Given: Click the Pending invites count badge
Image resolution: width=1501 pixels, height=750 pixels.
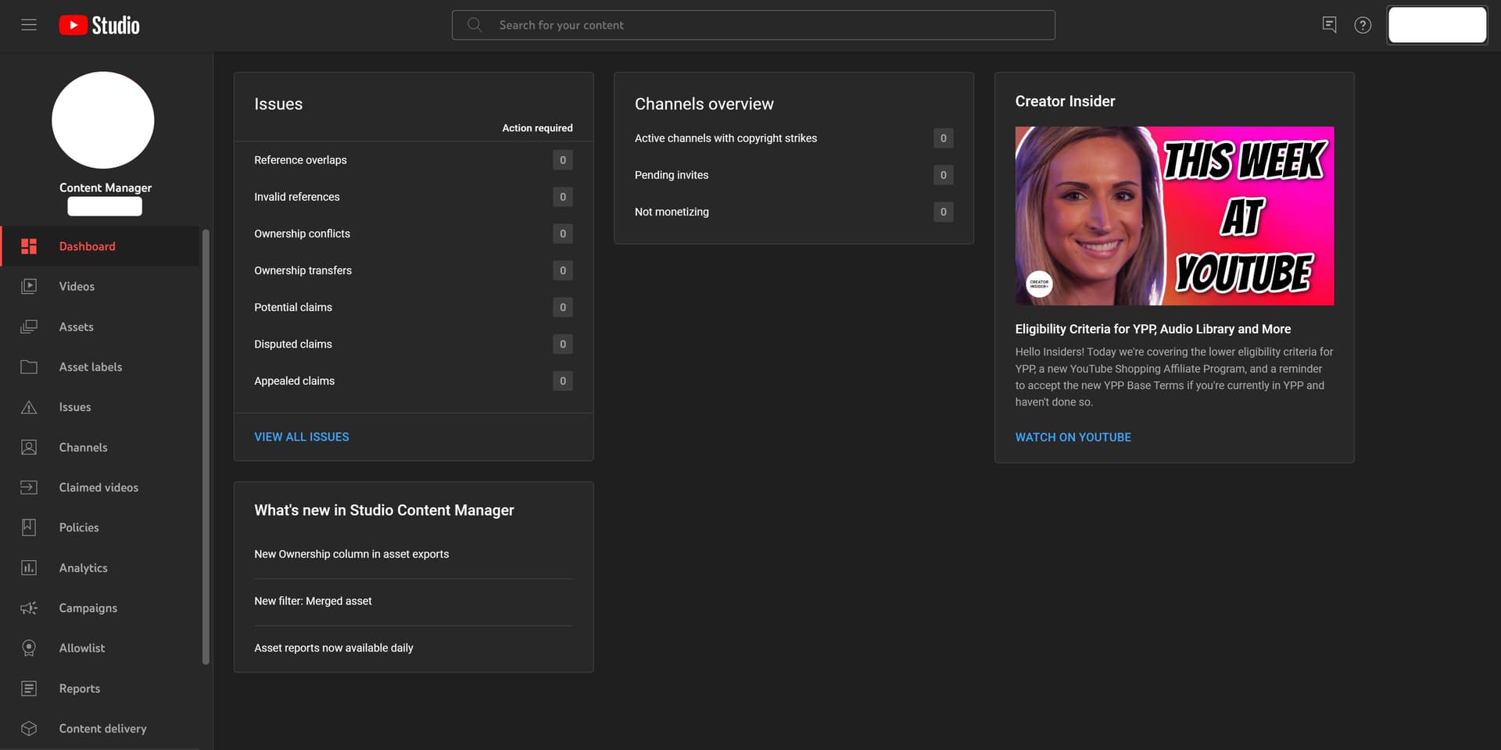Looking at the screenshot, I should tap(943, 175).
